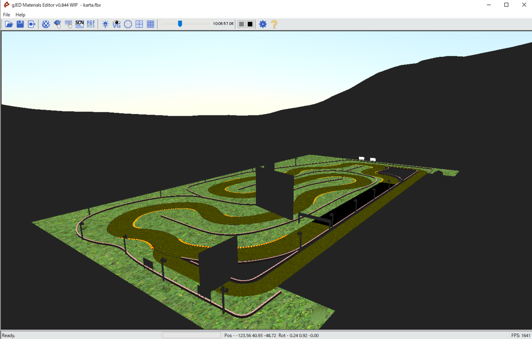Select the black background swatch

tap(250, 24)
